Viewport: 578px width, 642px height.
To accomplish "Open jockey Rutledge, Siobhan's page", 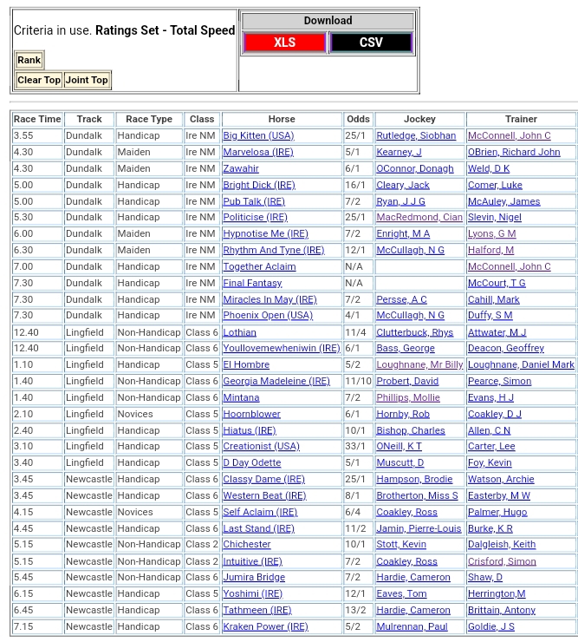I will pyautogui.click(x=416, y=136).
